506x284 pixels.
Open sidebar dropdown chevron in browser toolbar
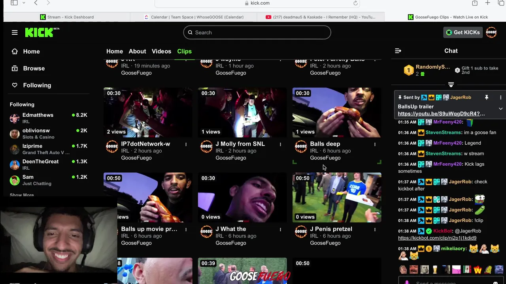tap(24, 3)
